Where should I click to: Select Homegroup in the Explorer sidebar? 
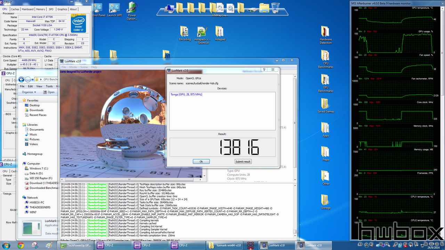32,154
